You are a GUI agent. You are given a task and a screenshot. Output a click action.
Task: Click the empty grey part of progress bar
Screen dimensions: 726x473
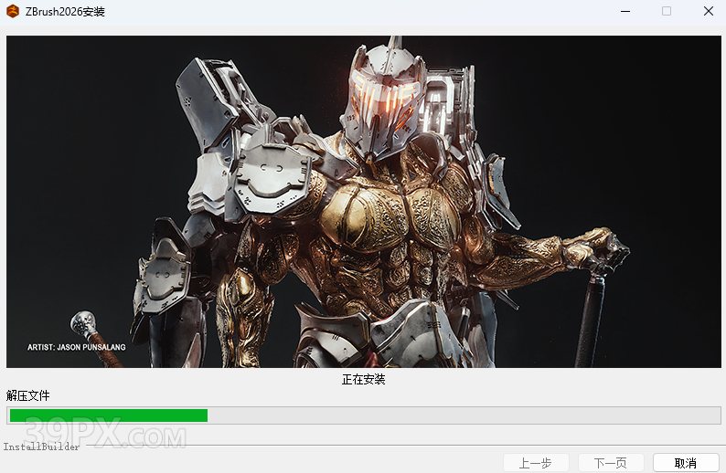click(457, 415)
